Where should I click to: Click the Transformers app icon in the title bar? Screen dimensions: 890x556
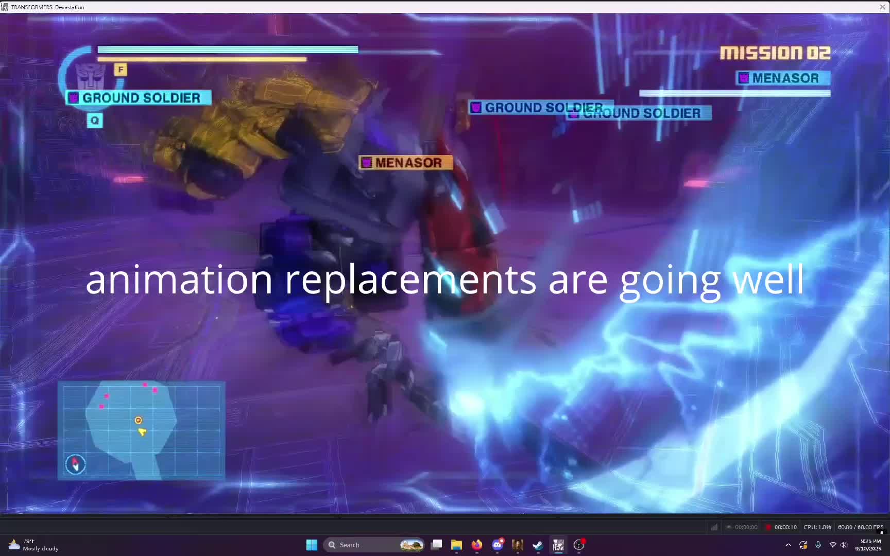(x=5, y=7)
